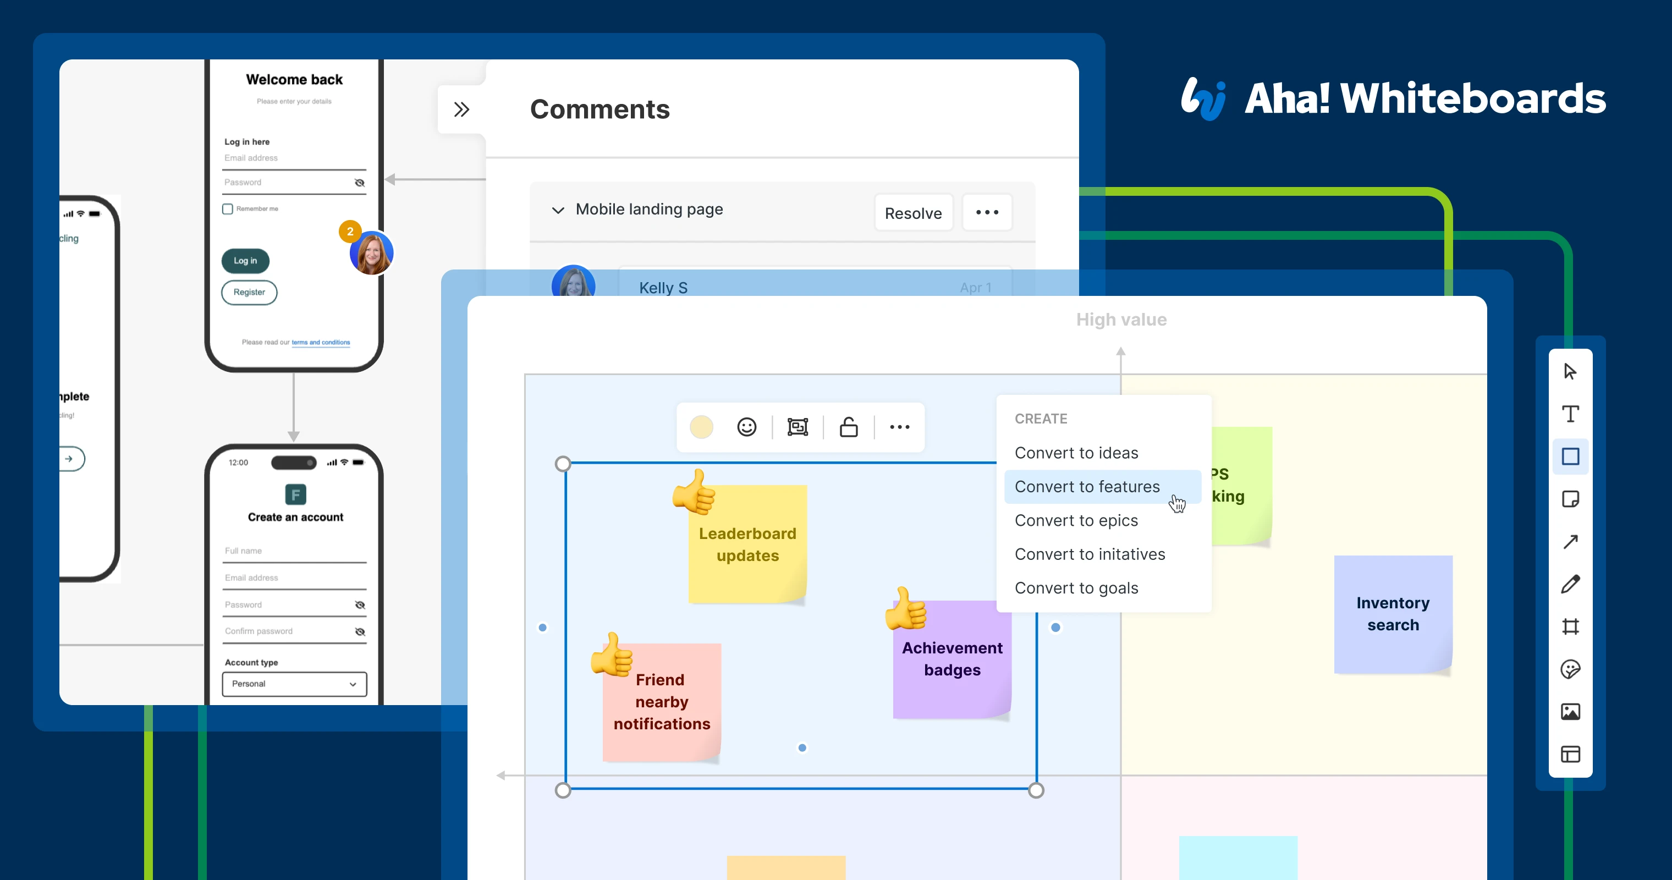Image resolution: width=1672 pixels, height=880 pixels.
Task: Add an emoji reaction from the floating toolbar
Action: [x=746, y=426]
